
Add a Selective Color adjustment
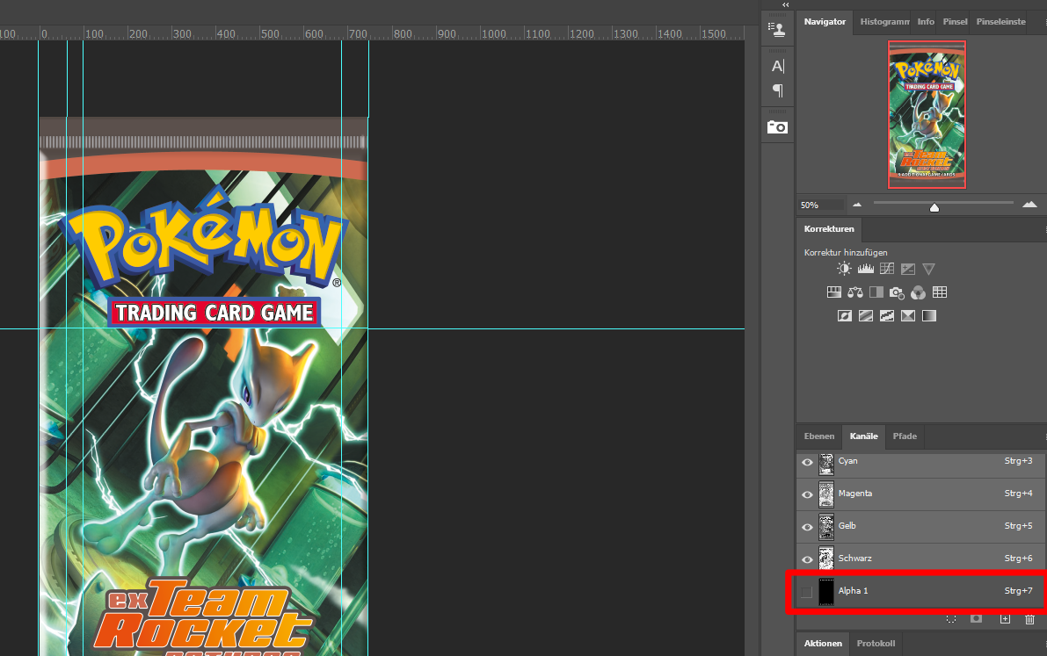pyautogui.click(x=908, y=315)
